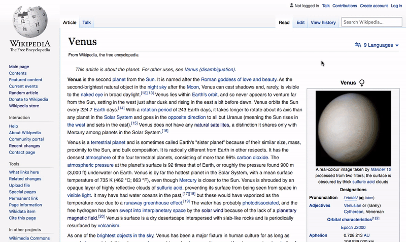This screenshot has height=242, width=406.
Task: Select the Edit tab
Action: pos(300,22)
